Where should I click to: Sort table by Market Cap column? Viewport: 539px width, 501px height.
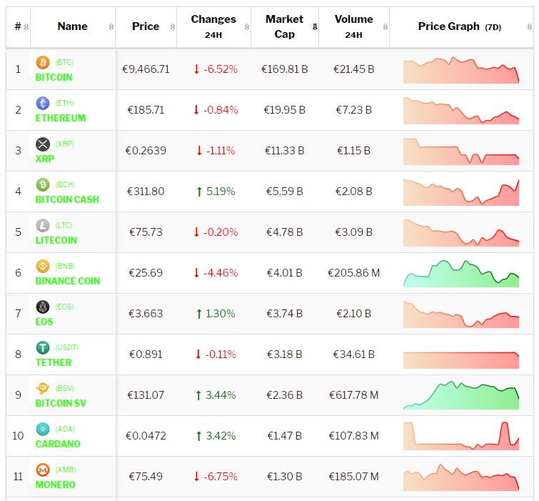pos(284,26)
